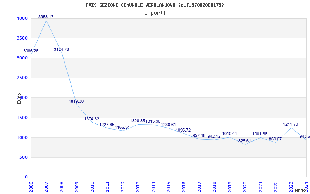Select the 1230.61 data label
This screenshot has height=194, width=310.
[168, 125]
